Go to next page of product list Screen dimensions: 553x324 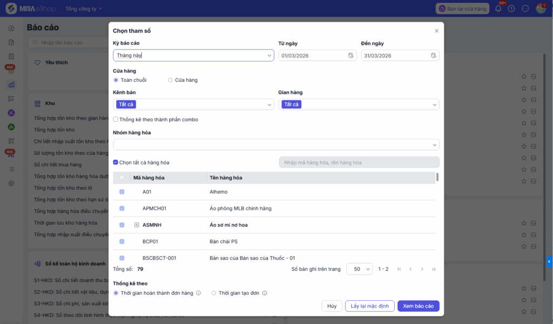coord(422,269)
